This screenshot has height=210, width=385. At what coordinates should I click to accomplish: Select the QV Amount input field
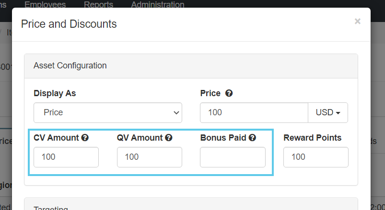pos(150,157)
